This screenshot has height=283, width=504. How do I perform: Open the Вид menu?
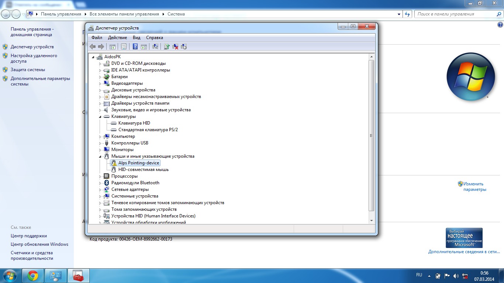click(x=137, y=38)
